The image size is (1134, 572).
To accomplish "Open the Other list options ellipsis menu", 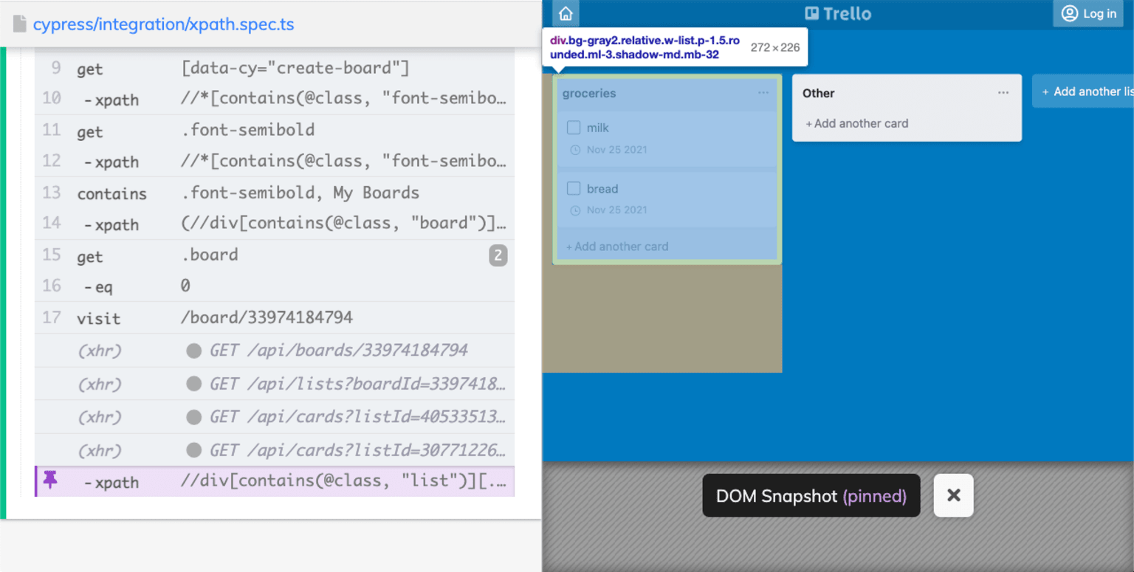I will pos(1003,92).
